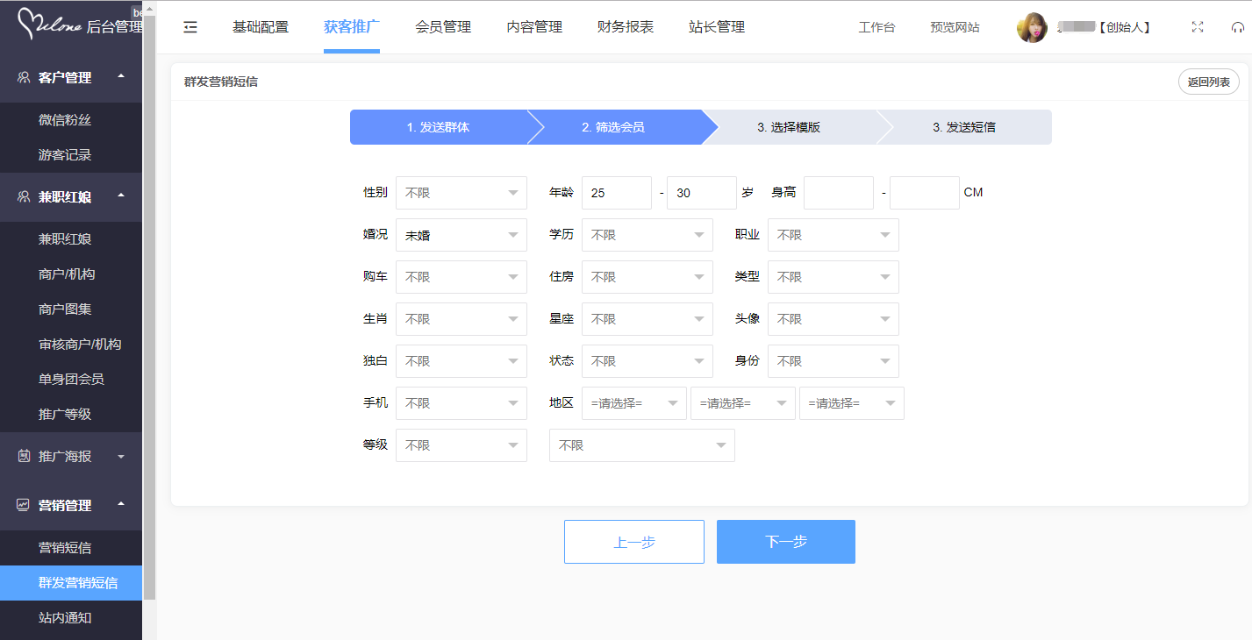The height and width of the screenshot is (640, 1252).
Task: Open the 身份 dropdown
Action: (833, 361)
